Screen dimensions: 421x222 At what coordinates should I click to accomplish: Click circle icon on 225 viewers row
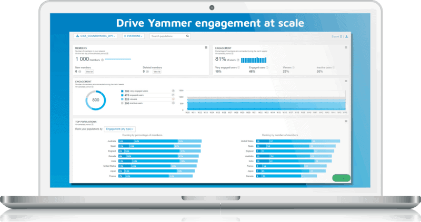coord(173,99)
